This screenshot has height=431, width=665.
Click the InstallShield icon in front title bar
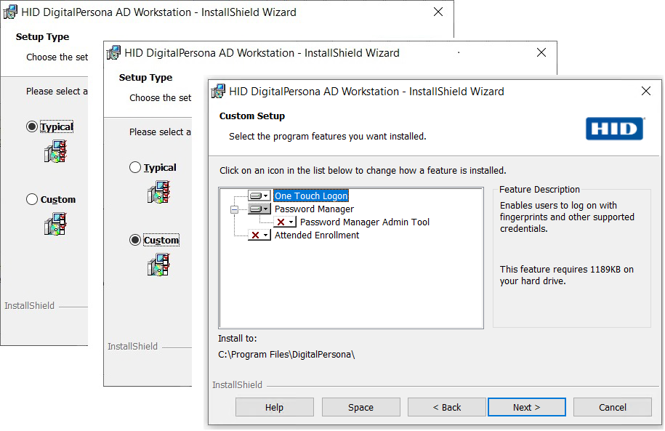pyautogui.click(x=219, y=91)
